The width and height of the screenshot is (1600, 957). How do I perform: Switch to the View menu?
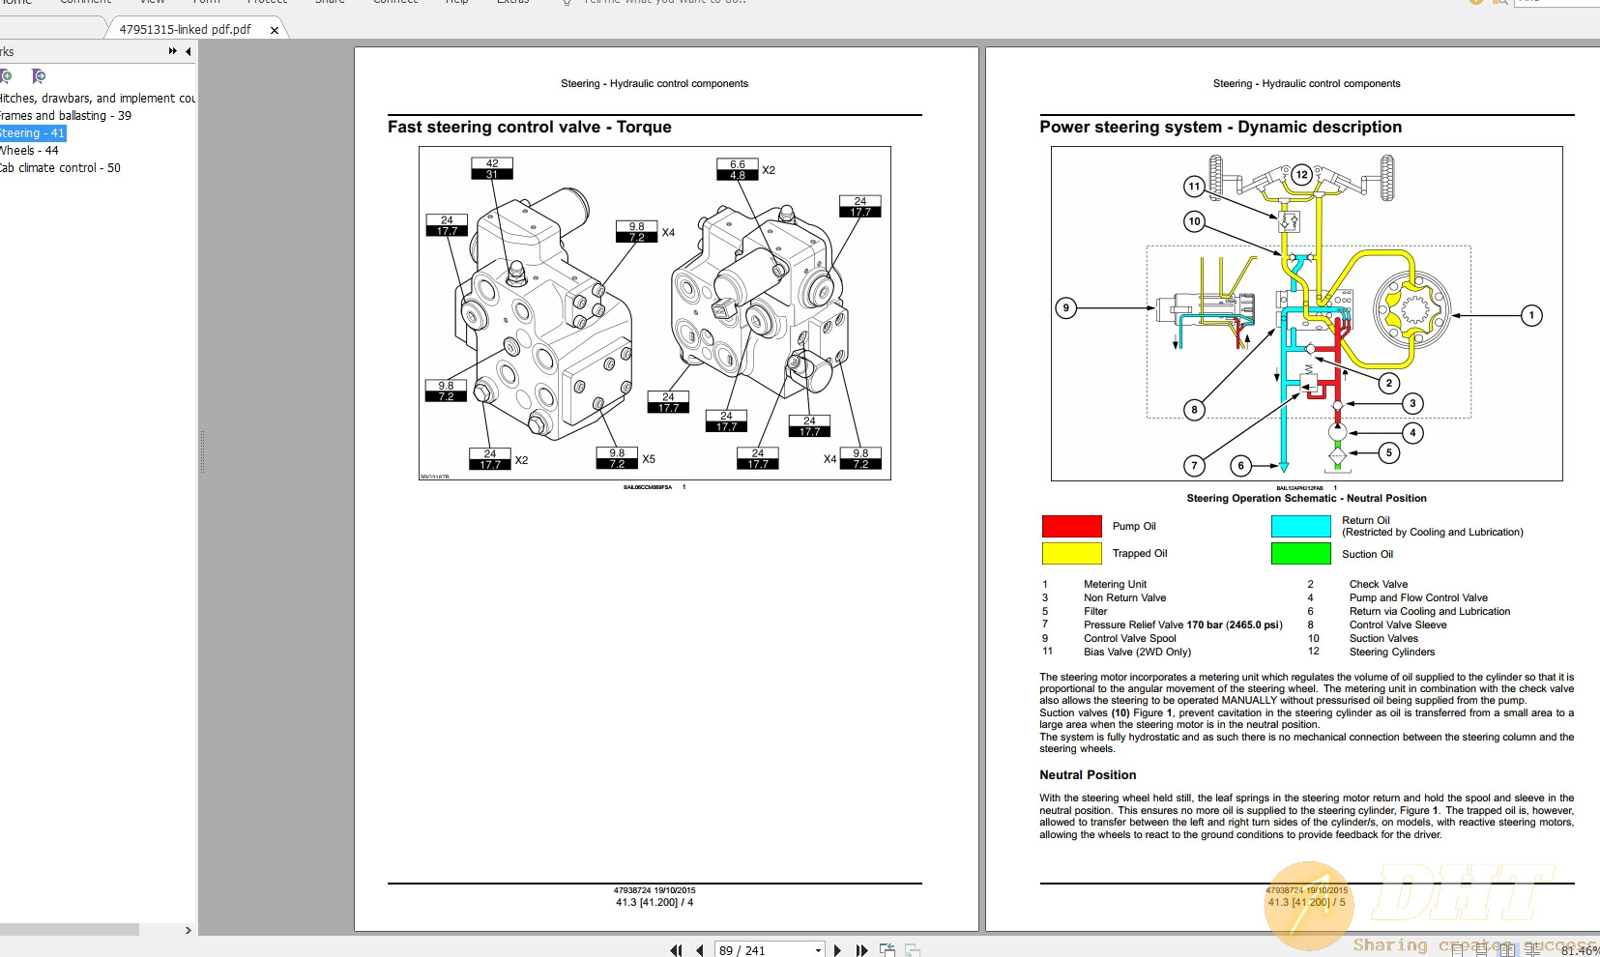(x=152, y=3)
